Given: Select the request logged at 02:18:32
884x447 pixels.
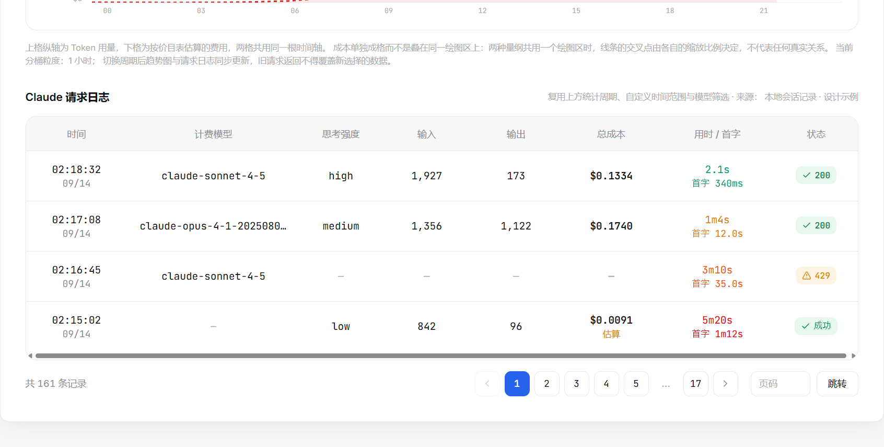Looking at the screenshot, I should [442, 176].
